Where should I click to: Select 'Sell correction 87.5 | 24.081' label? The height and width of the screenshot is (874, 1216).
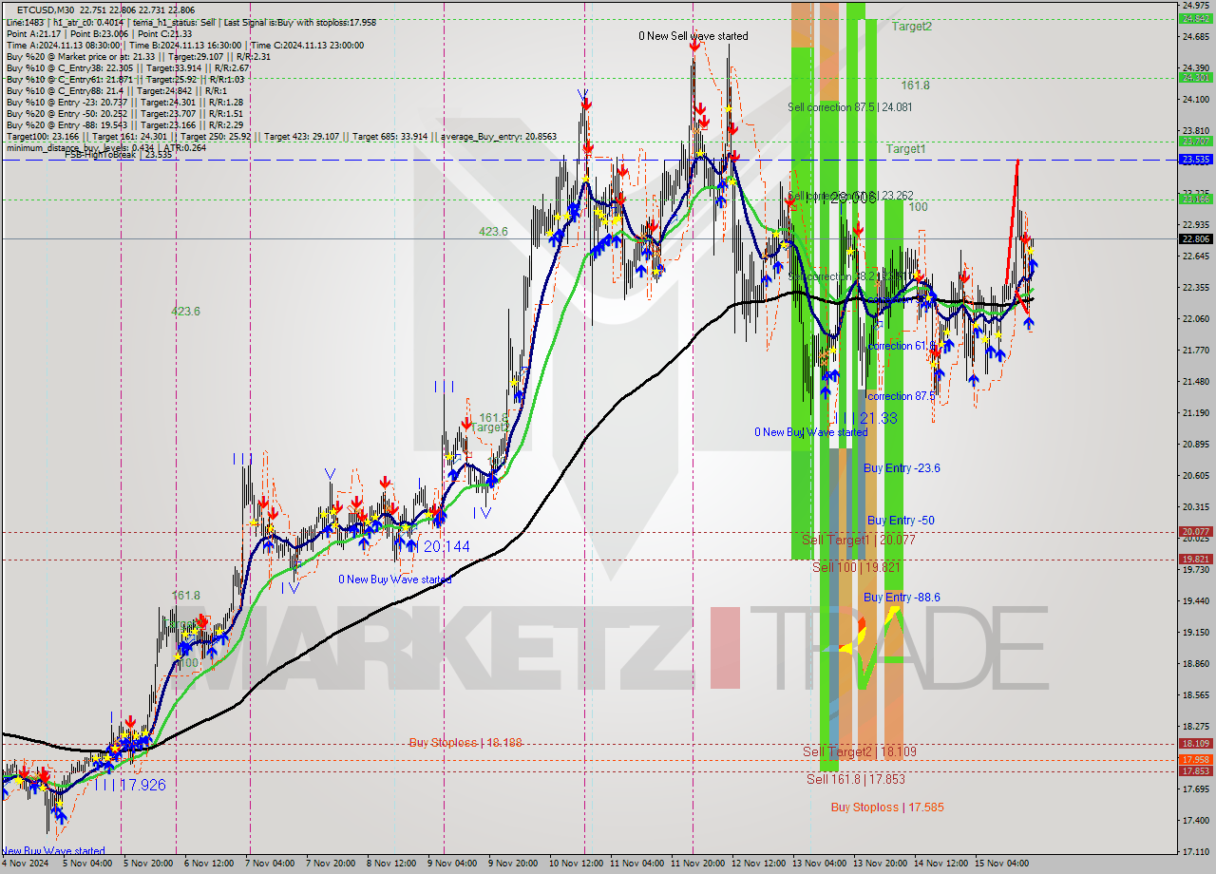click(849, 107)
